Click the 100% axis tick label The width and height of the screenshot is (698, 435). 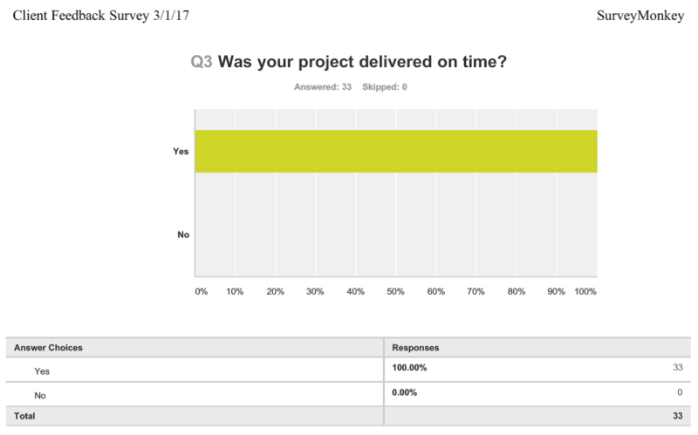[585, 291]
